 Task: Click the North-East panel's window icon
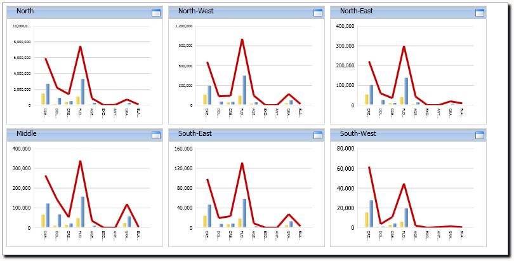point(480,13)
